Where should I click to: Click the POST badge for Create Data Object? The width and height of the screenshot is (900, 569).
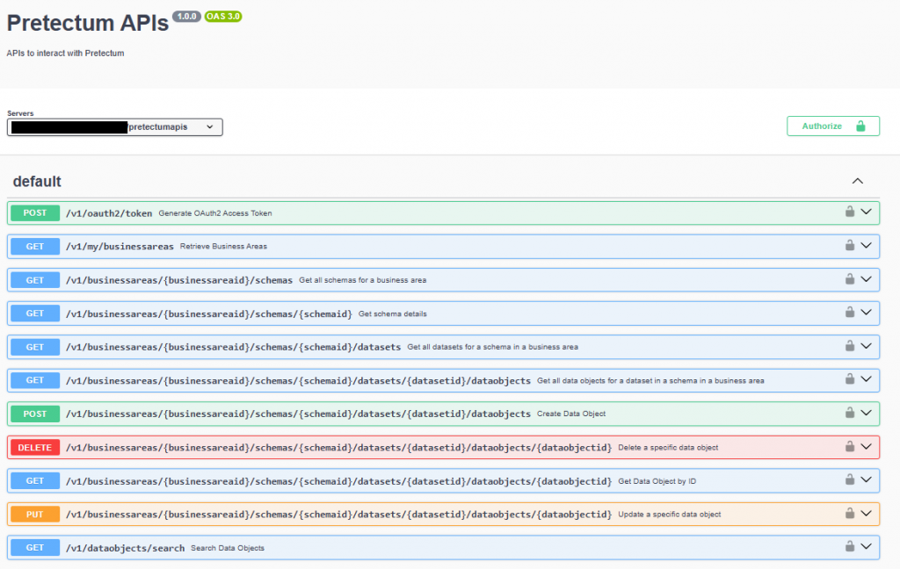35,414
